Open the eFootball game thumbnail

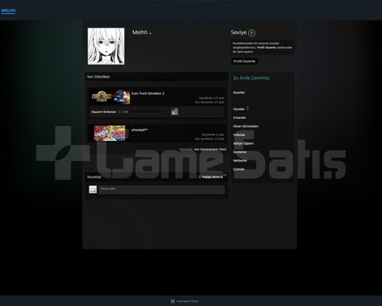point(110,133)
